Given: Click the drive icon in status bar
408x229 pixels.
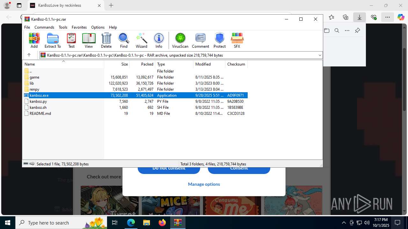Looking at the screenshot, I should [26, 164].
